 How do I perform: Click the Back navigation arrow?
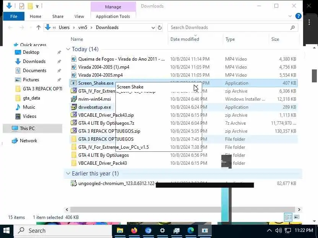(x=10, y=27)
